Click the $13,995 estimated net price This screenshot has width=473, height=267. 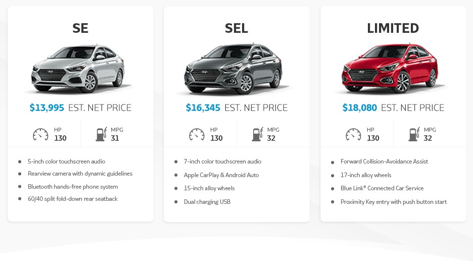pyautogui.click(x=47, y=108)
